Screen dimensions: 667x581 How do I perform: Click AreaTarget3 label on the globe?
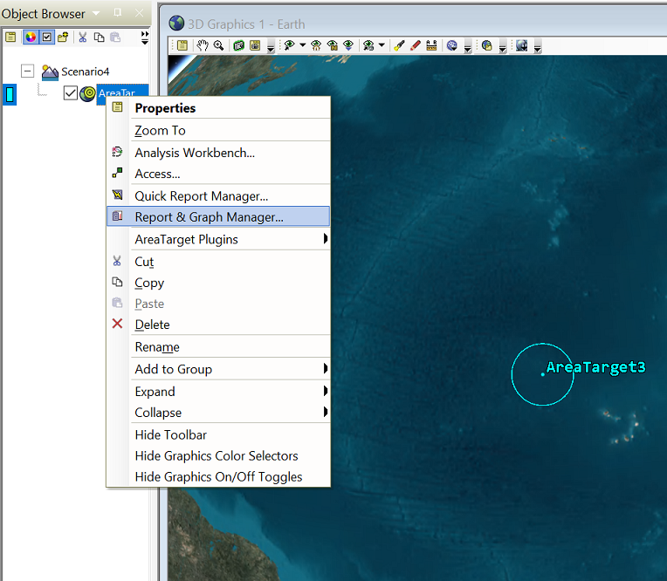point(595,367)
